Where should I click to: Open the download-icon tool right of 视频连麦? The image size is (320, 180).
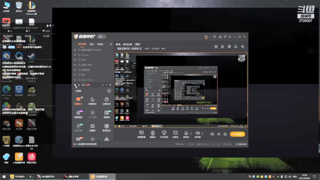point(92,114)
